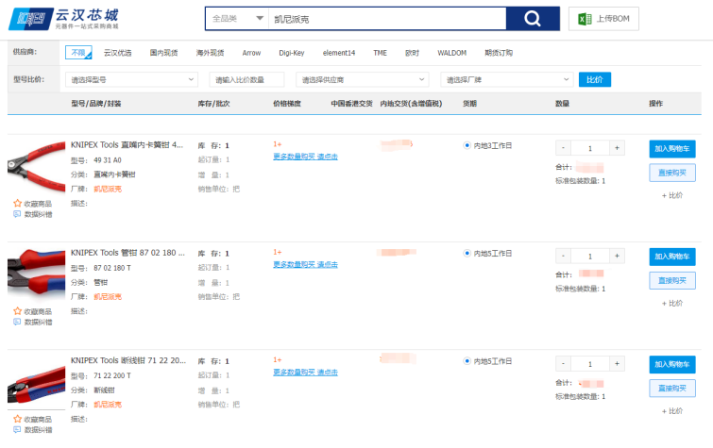Focus the 请输入比价数量 quantity field

click(246, 79)
